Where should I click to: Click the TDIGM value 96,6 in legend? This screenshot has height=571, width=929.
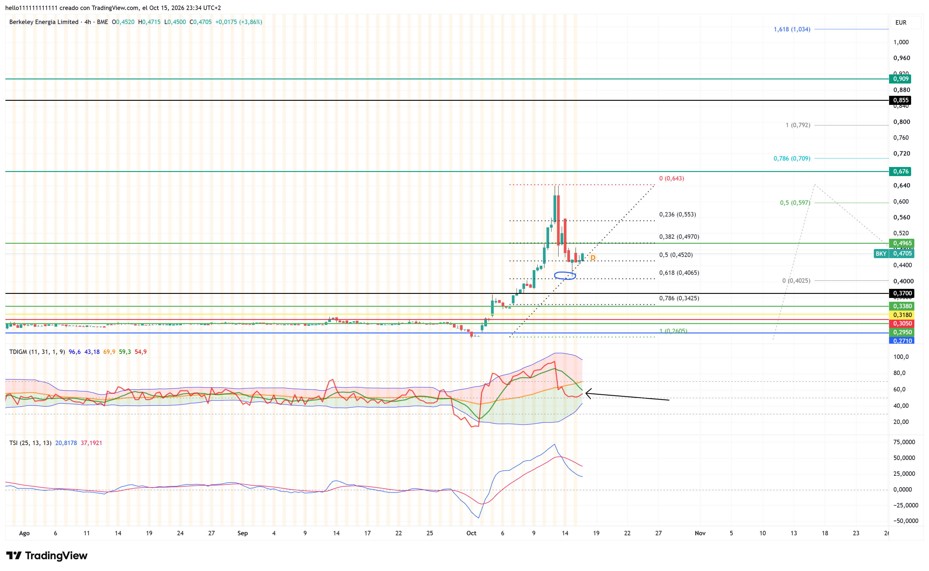click(x=75, y=352)
